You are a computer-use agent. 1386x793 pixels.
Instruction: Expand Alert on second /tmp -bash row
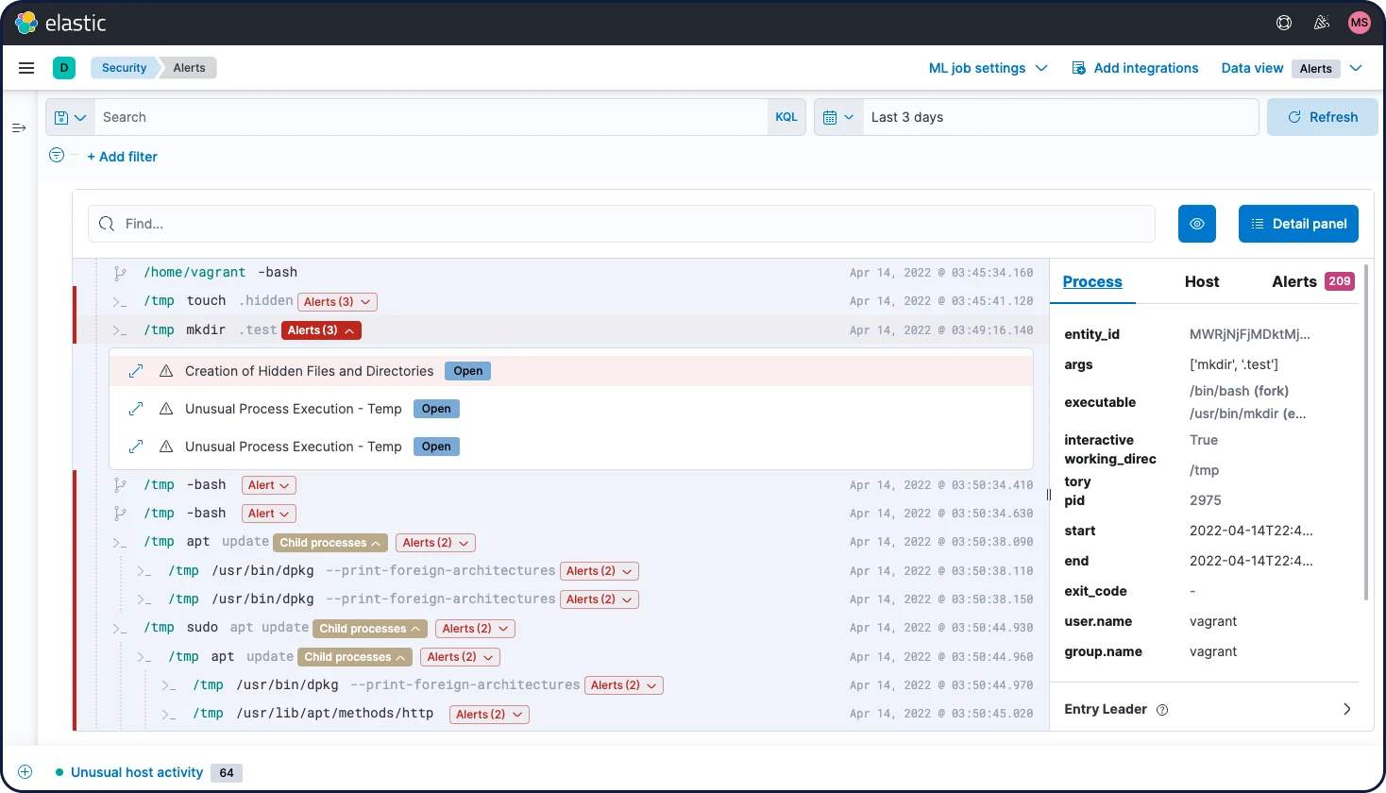269,514
